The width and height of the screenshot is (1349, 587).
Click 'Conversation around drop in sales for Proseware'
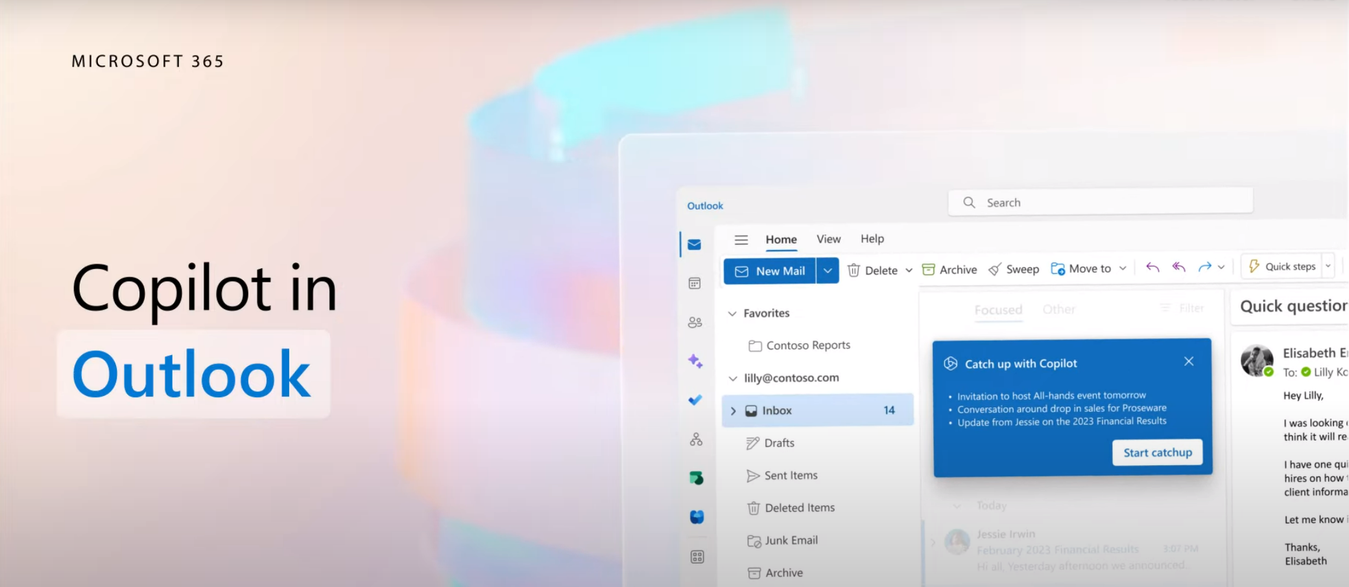coord(1062,408)
